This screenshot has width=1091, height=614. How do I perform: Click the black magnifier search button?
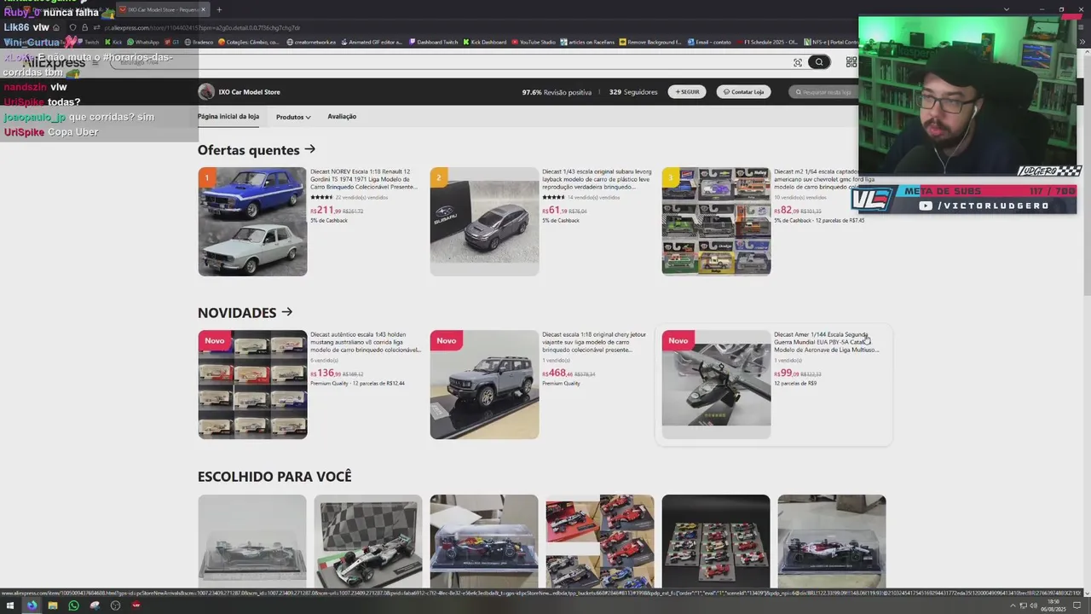(819, 62)
